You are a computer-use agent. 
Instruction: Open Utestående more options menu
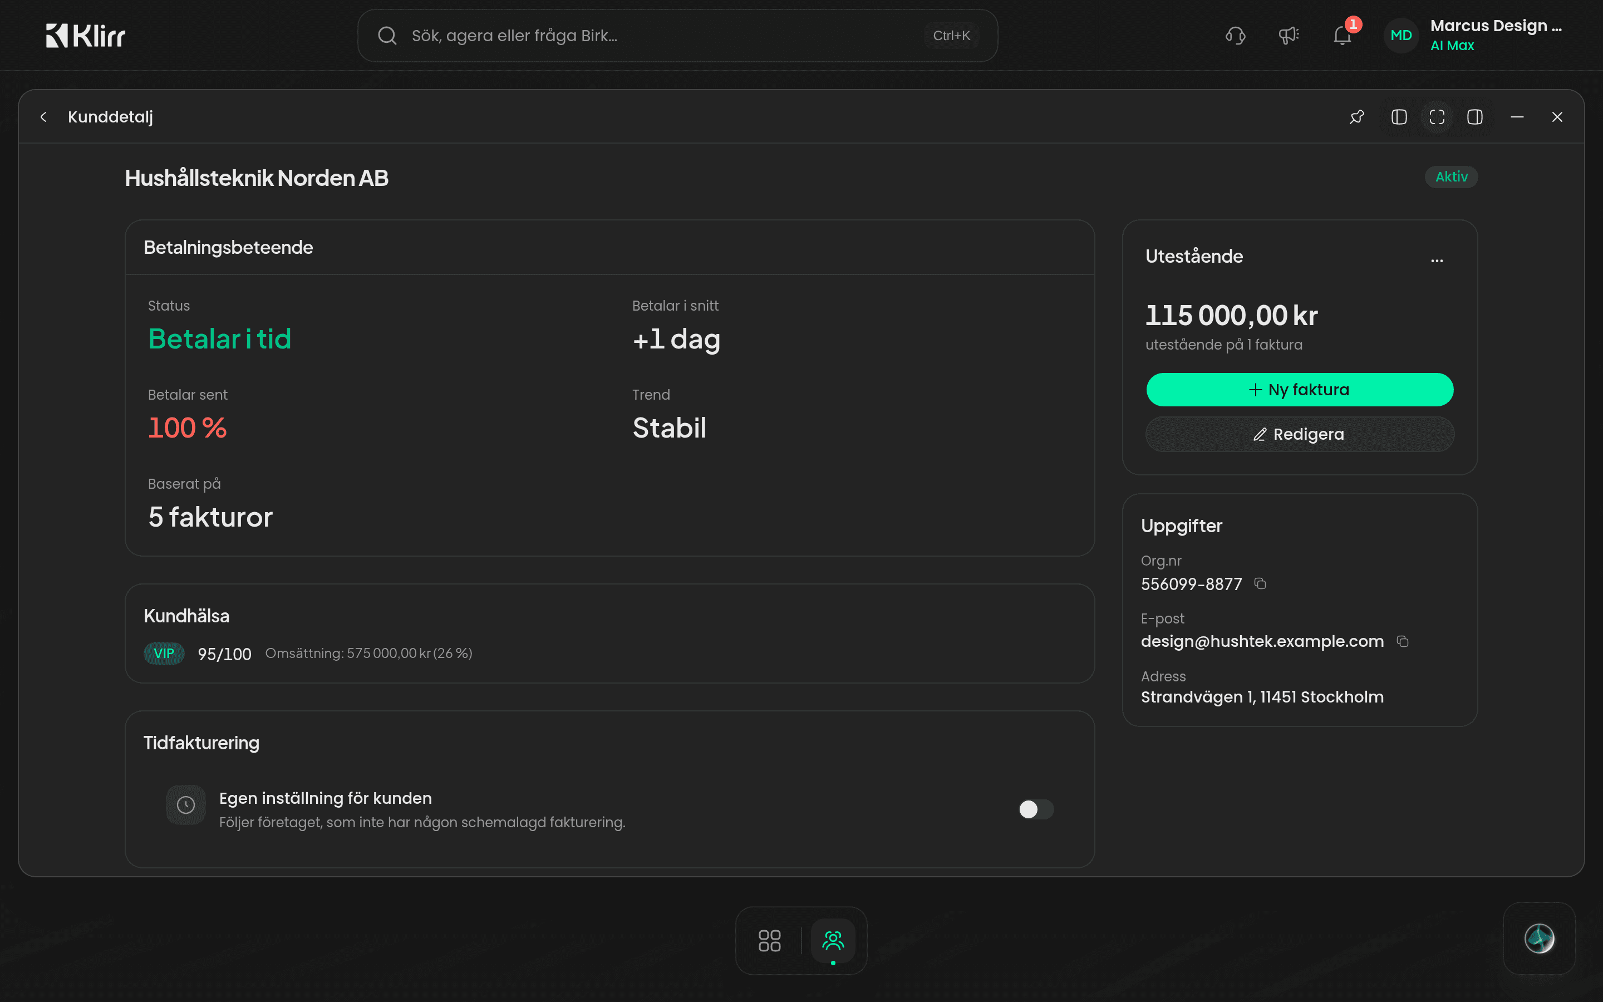(1437, 261)
